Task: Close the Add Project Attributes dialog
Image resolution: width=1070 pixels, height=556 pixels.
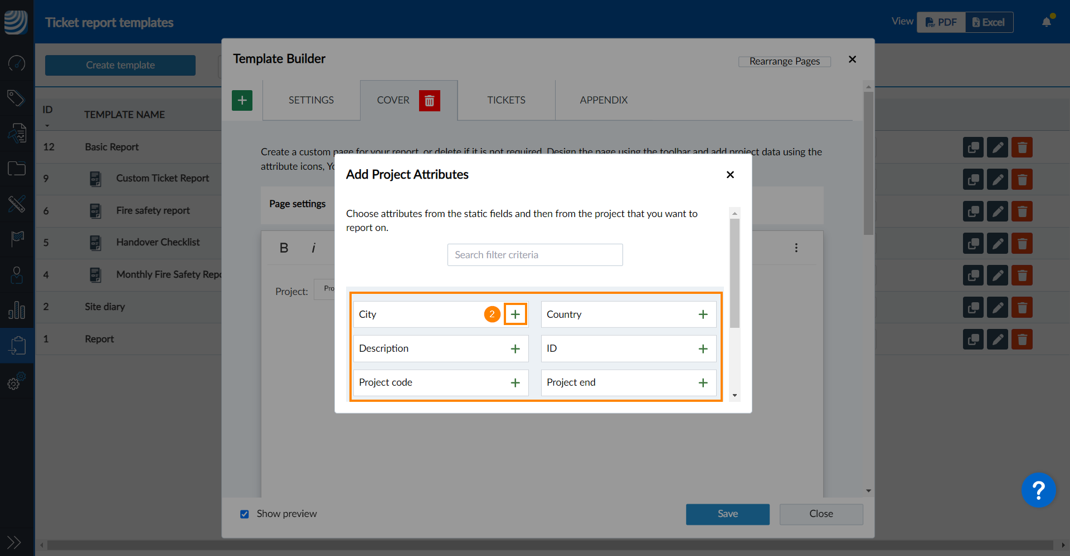Action: pyautogui.click(x=730, y=175)
